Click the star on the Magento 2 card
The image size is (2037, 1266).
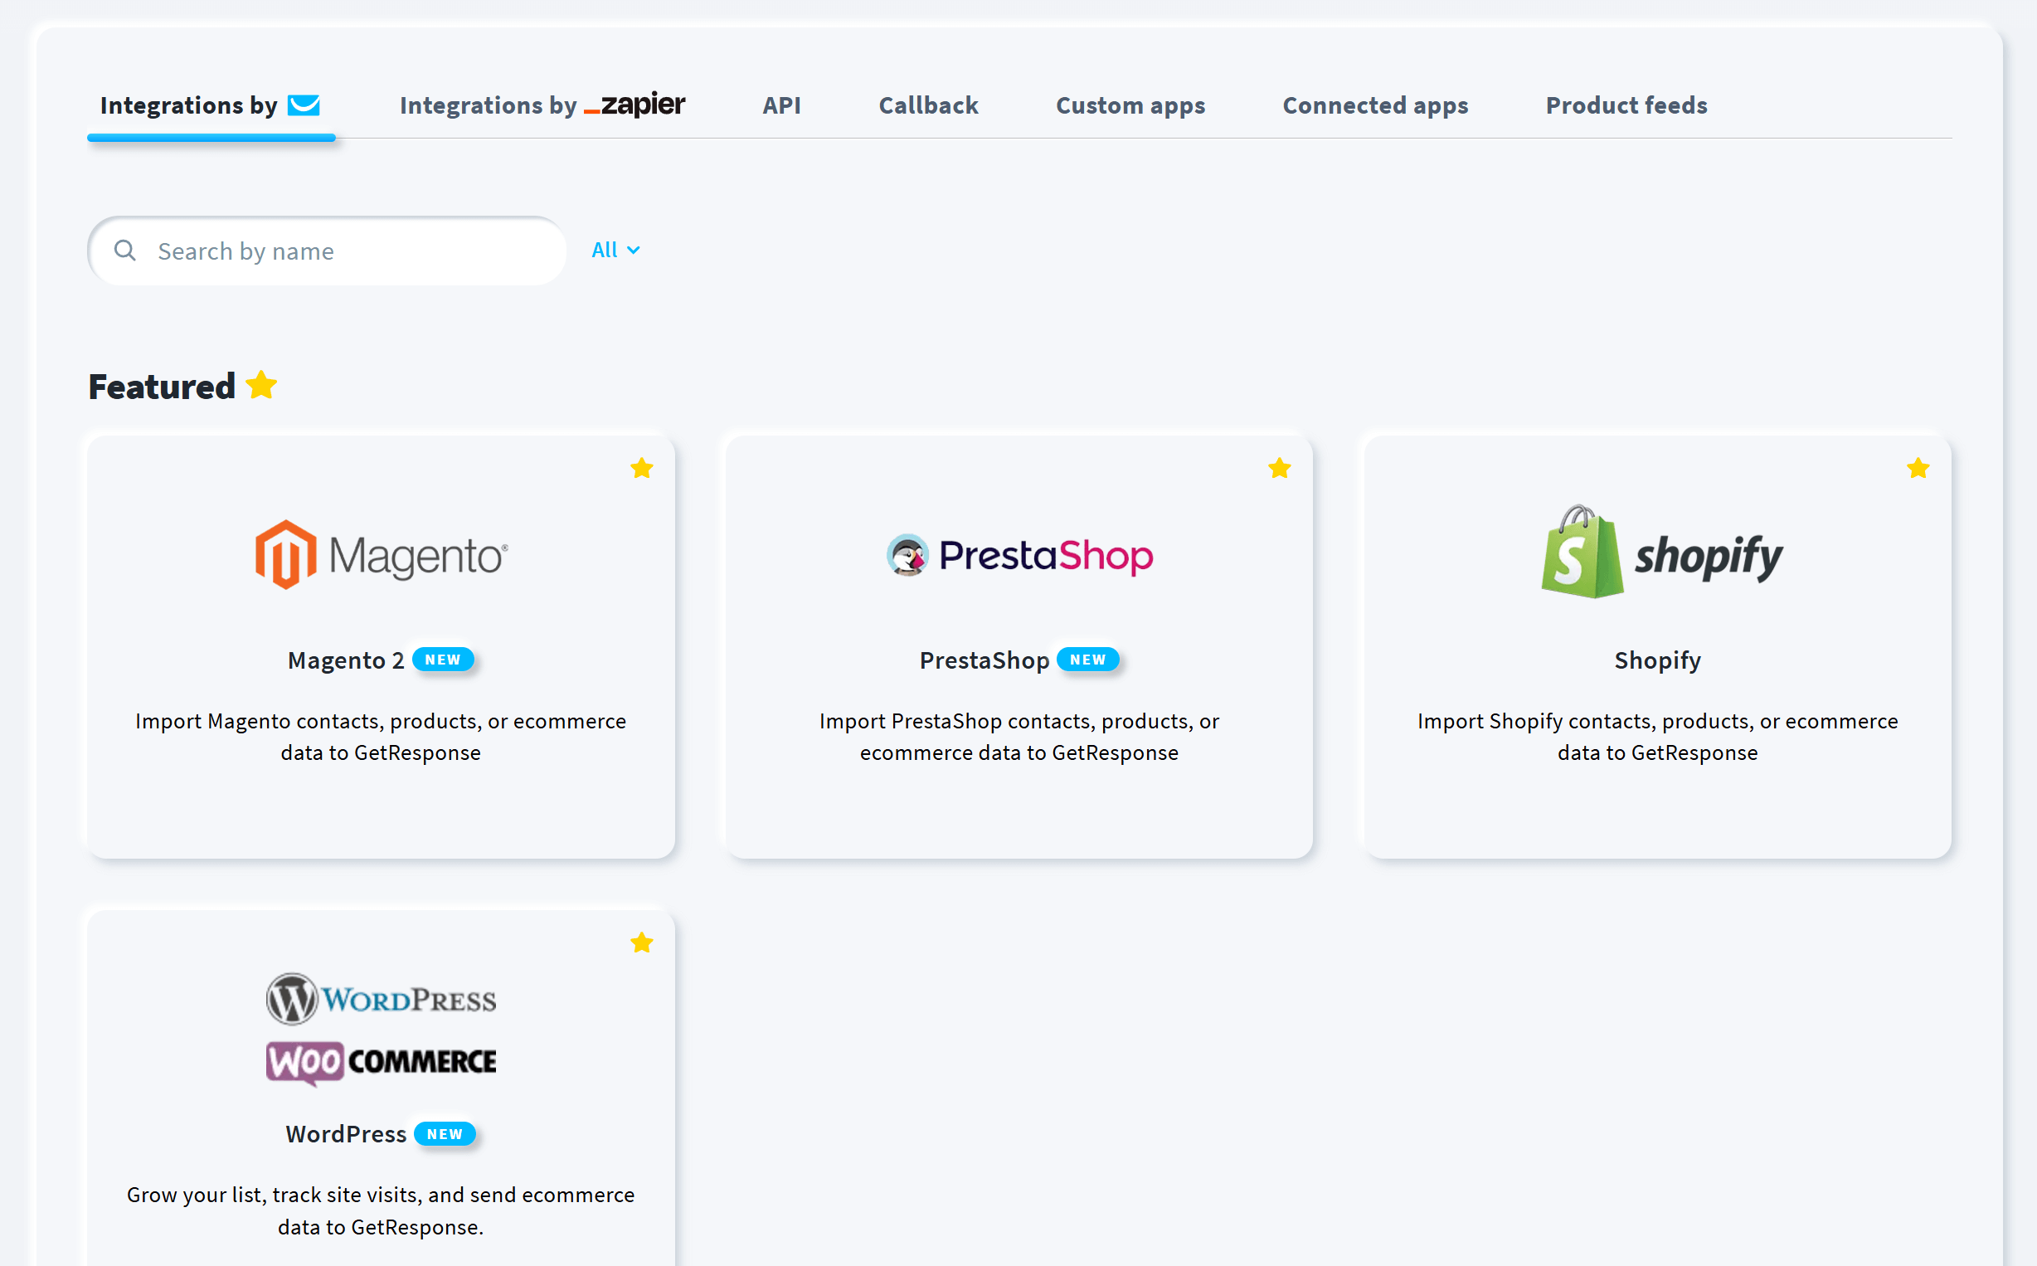pyautogui.click(x=642, y=468)
